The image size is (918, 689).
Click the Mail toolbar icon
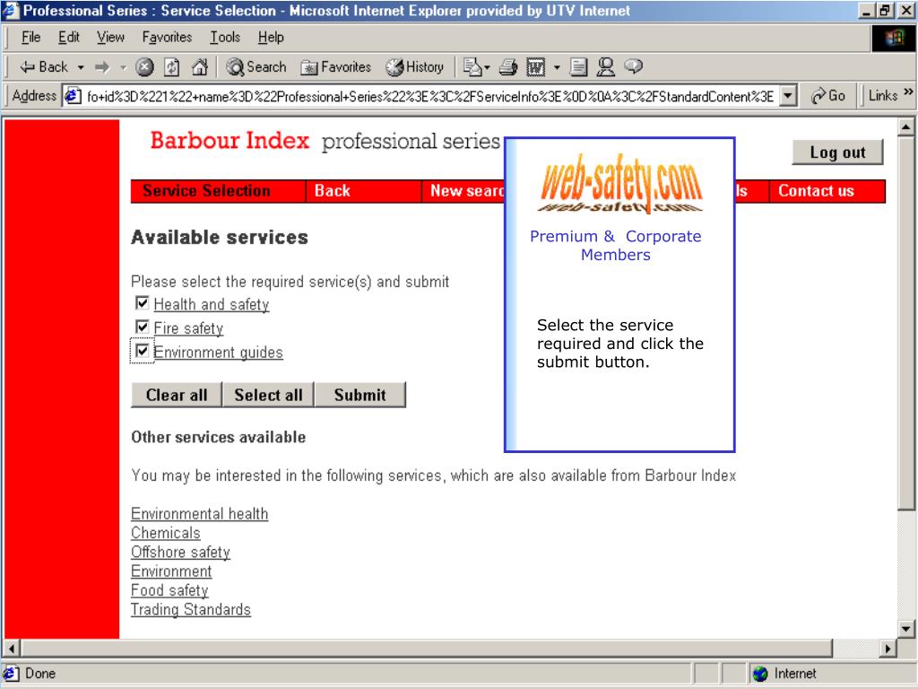[472, 67]
